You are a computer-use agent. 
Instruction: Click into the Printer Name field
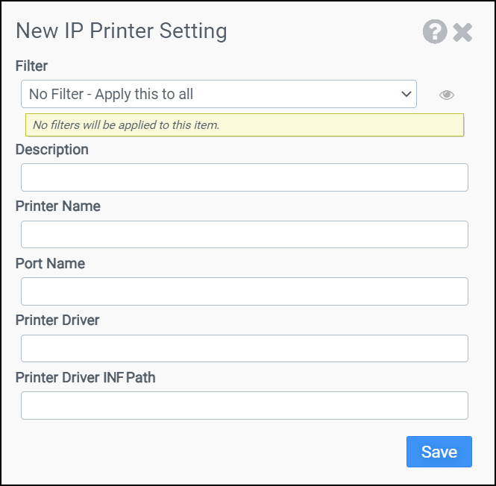click(x=244, y=234)
